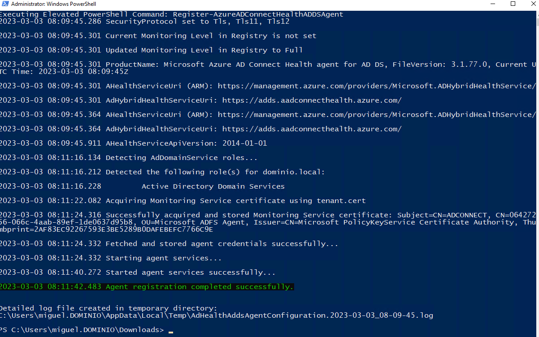Viewport: 539px width, 337px height.
Task: Click the green 'Agent registration completed successfully' line
Action: click(x=199, y=287)
